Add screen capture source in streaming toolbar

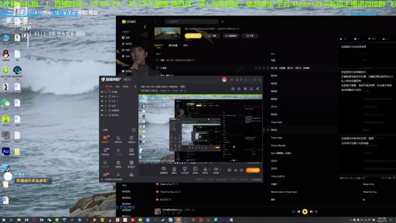point(164,170)
